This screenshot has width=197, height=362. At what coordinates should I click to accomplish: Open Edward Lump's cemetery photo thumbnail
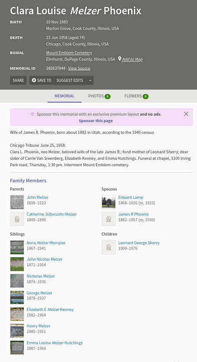point(109,202)
